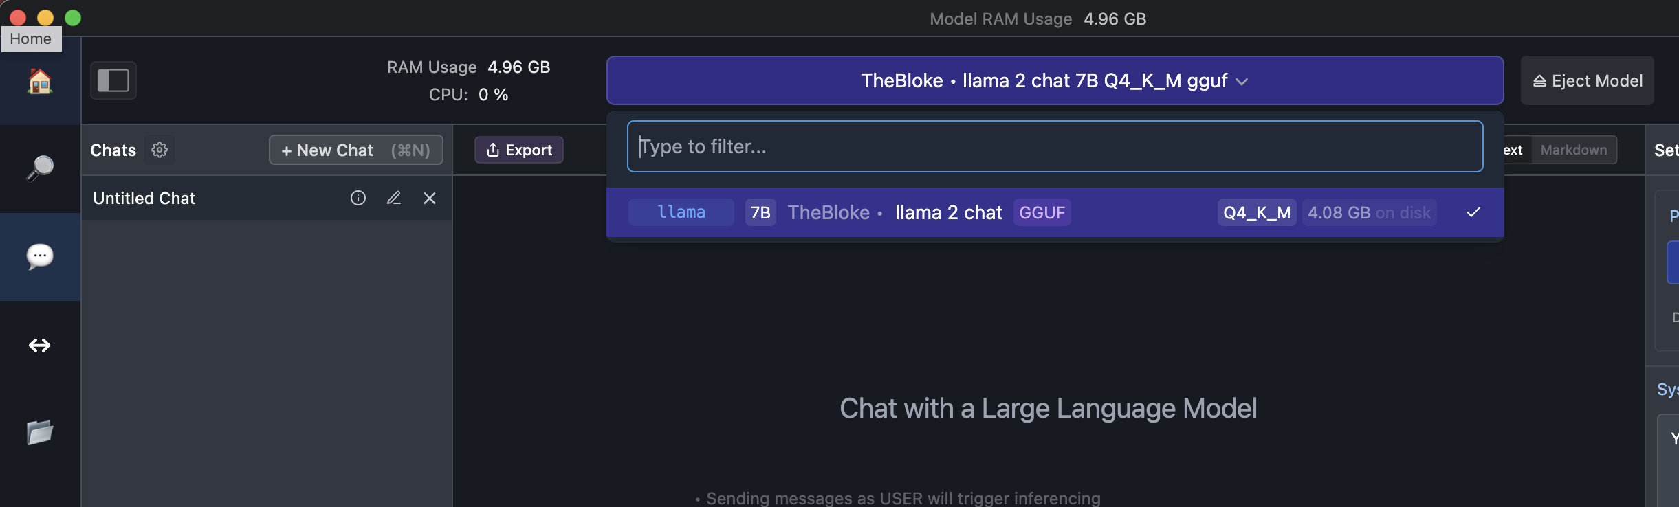Switch message view to Markdown

tap(1574, 150)
